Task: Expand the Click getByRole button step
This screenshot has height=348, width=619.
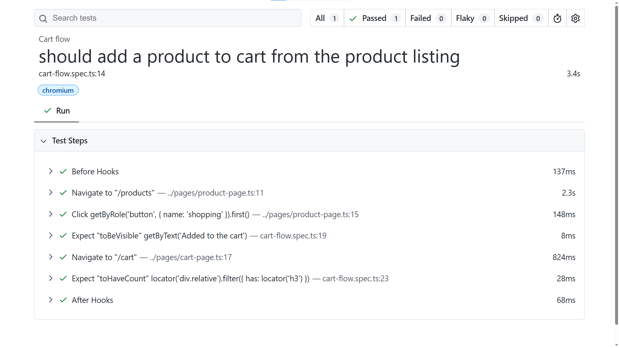Action: (51, 214)
